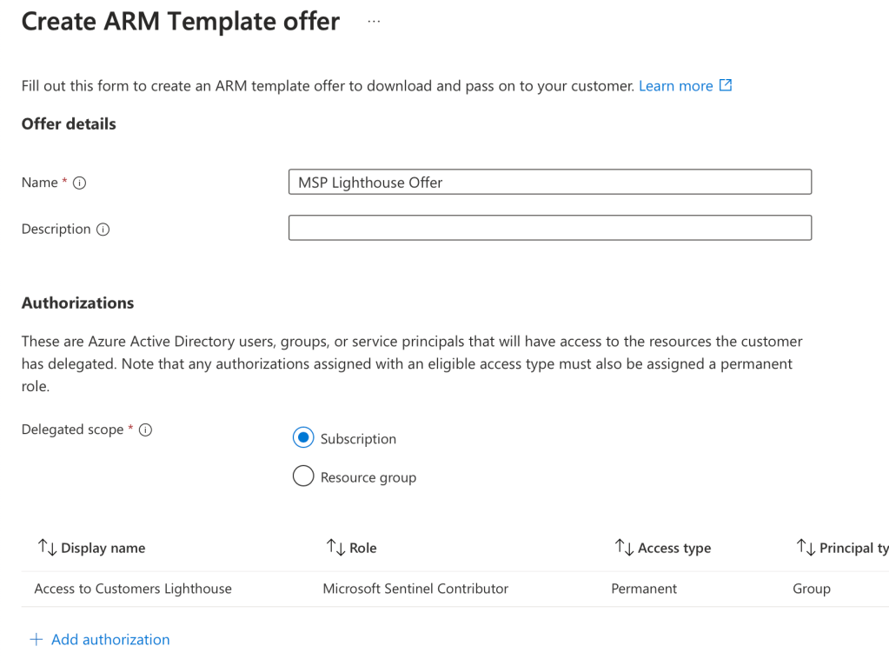
Task: Click the external link icon beside Learn more
Action: (726, 85)
